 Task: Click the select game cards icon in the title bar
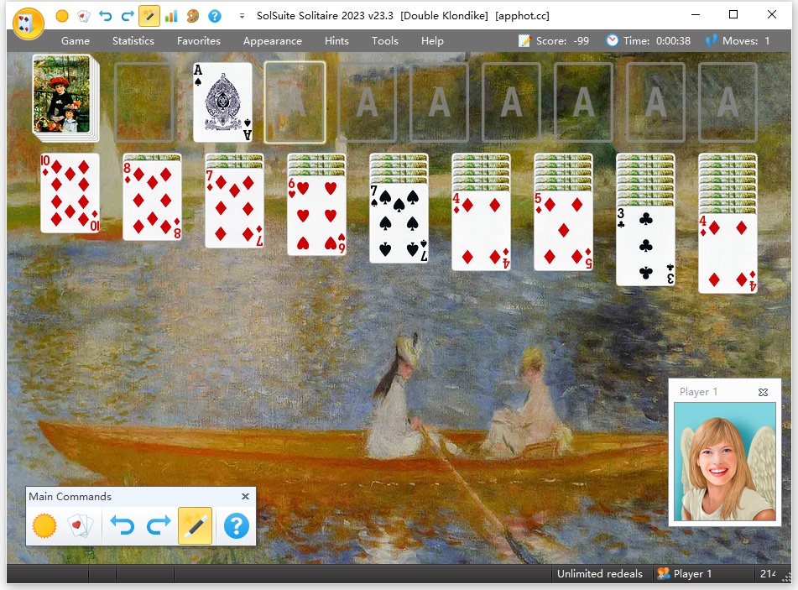[x=83, y=16]
